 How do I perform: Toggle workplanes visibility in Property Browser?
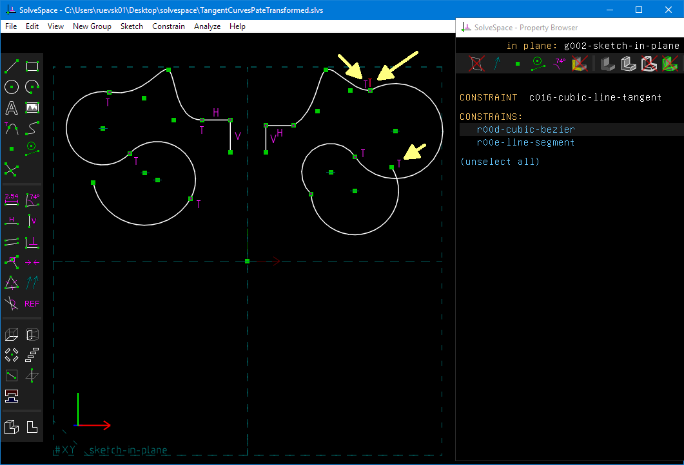[x=476, y=64]
